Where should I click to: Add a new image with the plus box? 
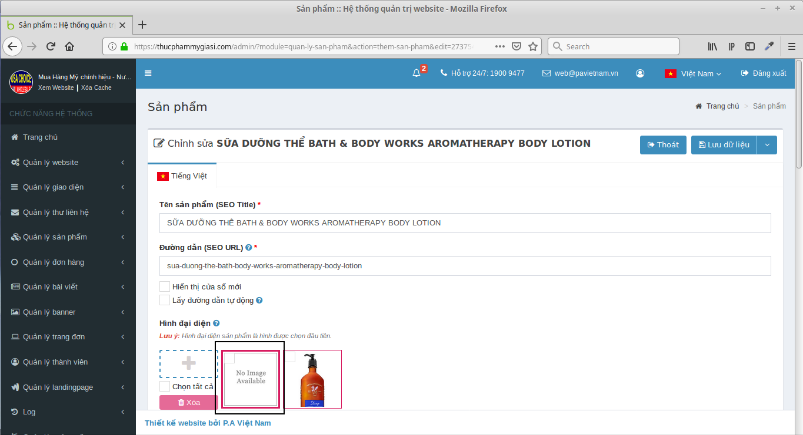click(189, 364)
